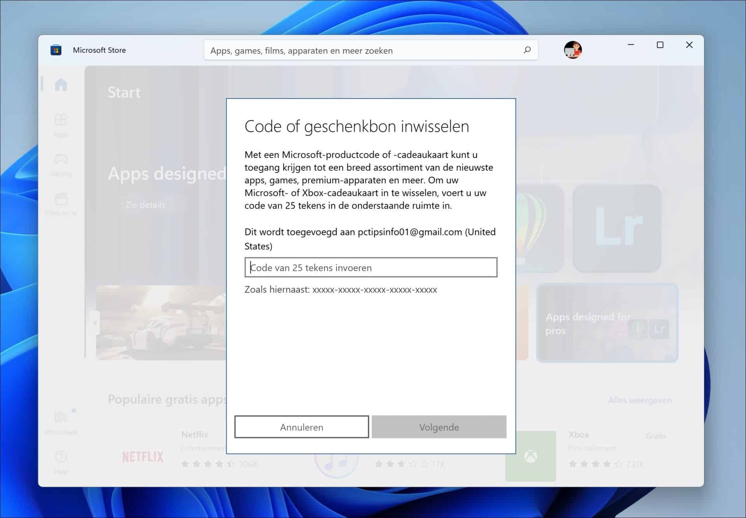This screenshot has width=746, height=518.
Task: Collapse the banner with the left chevron arrow
Action: pyautogui.click(x=94, y=322)
